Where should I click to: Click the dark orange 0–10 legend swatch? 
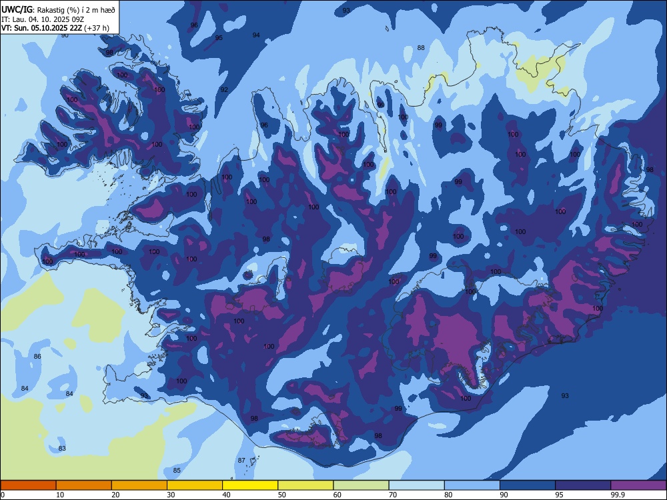(28, 485)
